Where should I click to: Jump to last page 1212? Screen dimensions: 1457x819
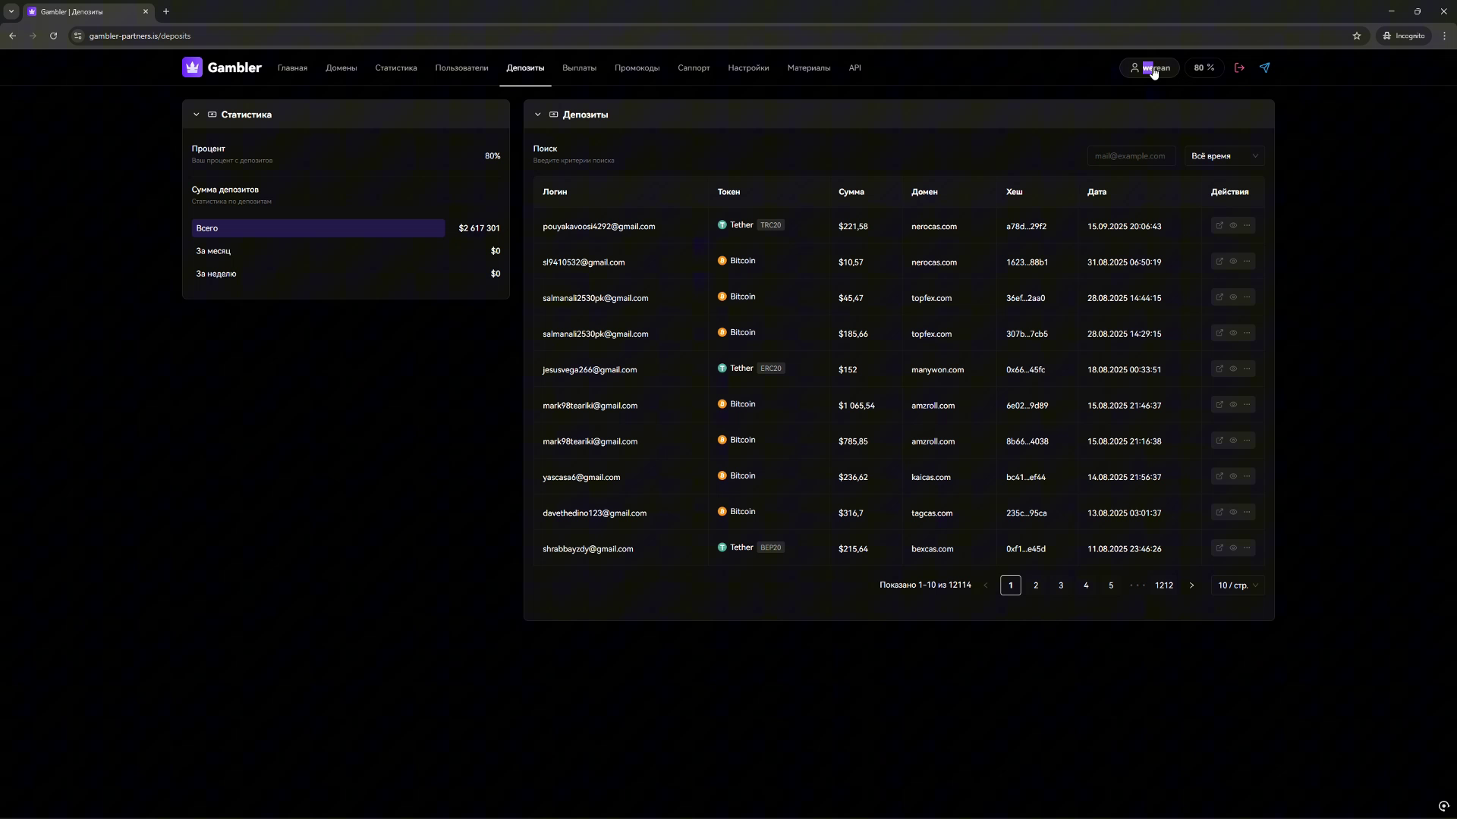1164,585
